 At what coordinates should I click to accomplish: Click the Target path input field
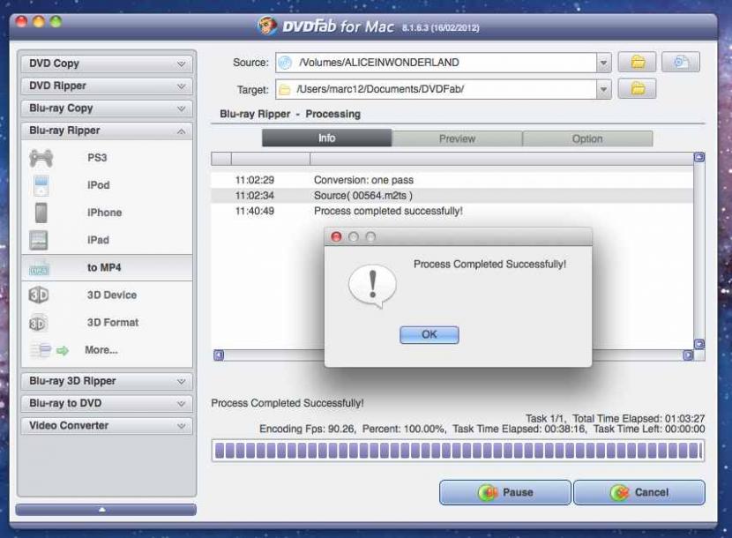(x=436, y=89)
